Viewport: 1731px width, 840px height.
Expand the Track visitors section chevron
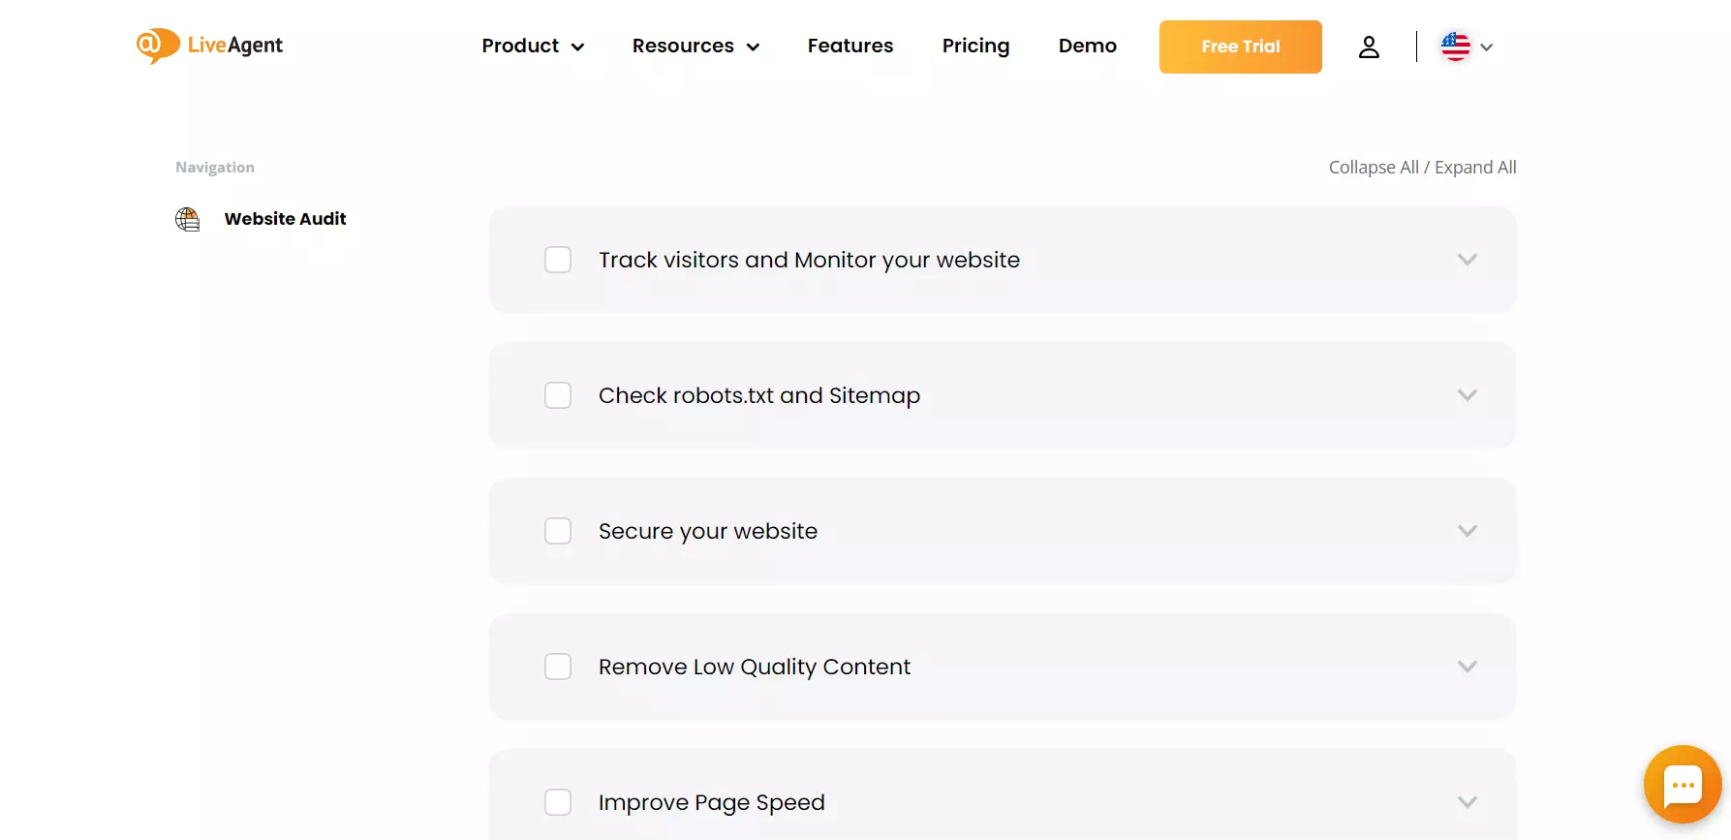coord(1467,260)
